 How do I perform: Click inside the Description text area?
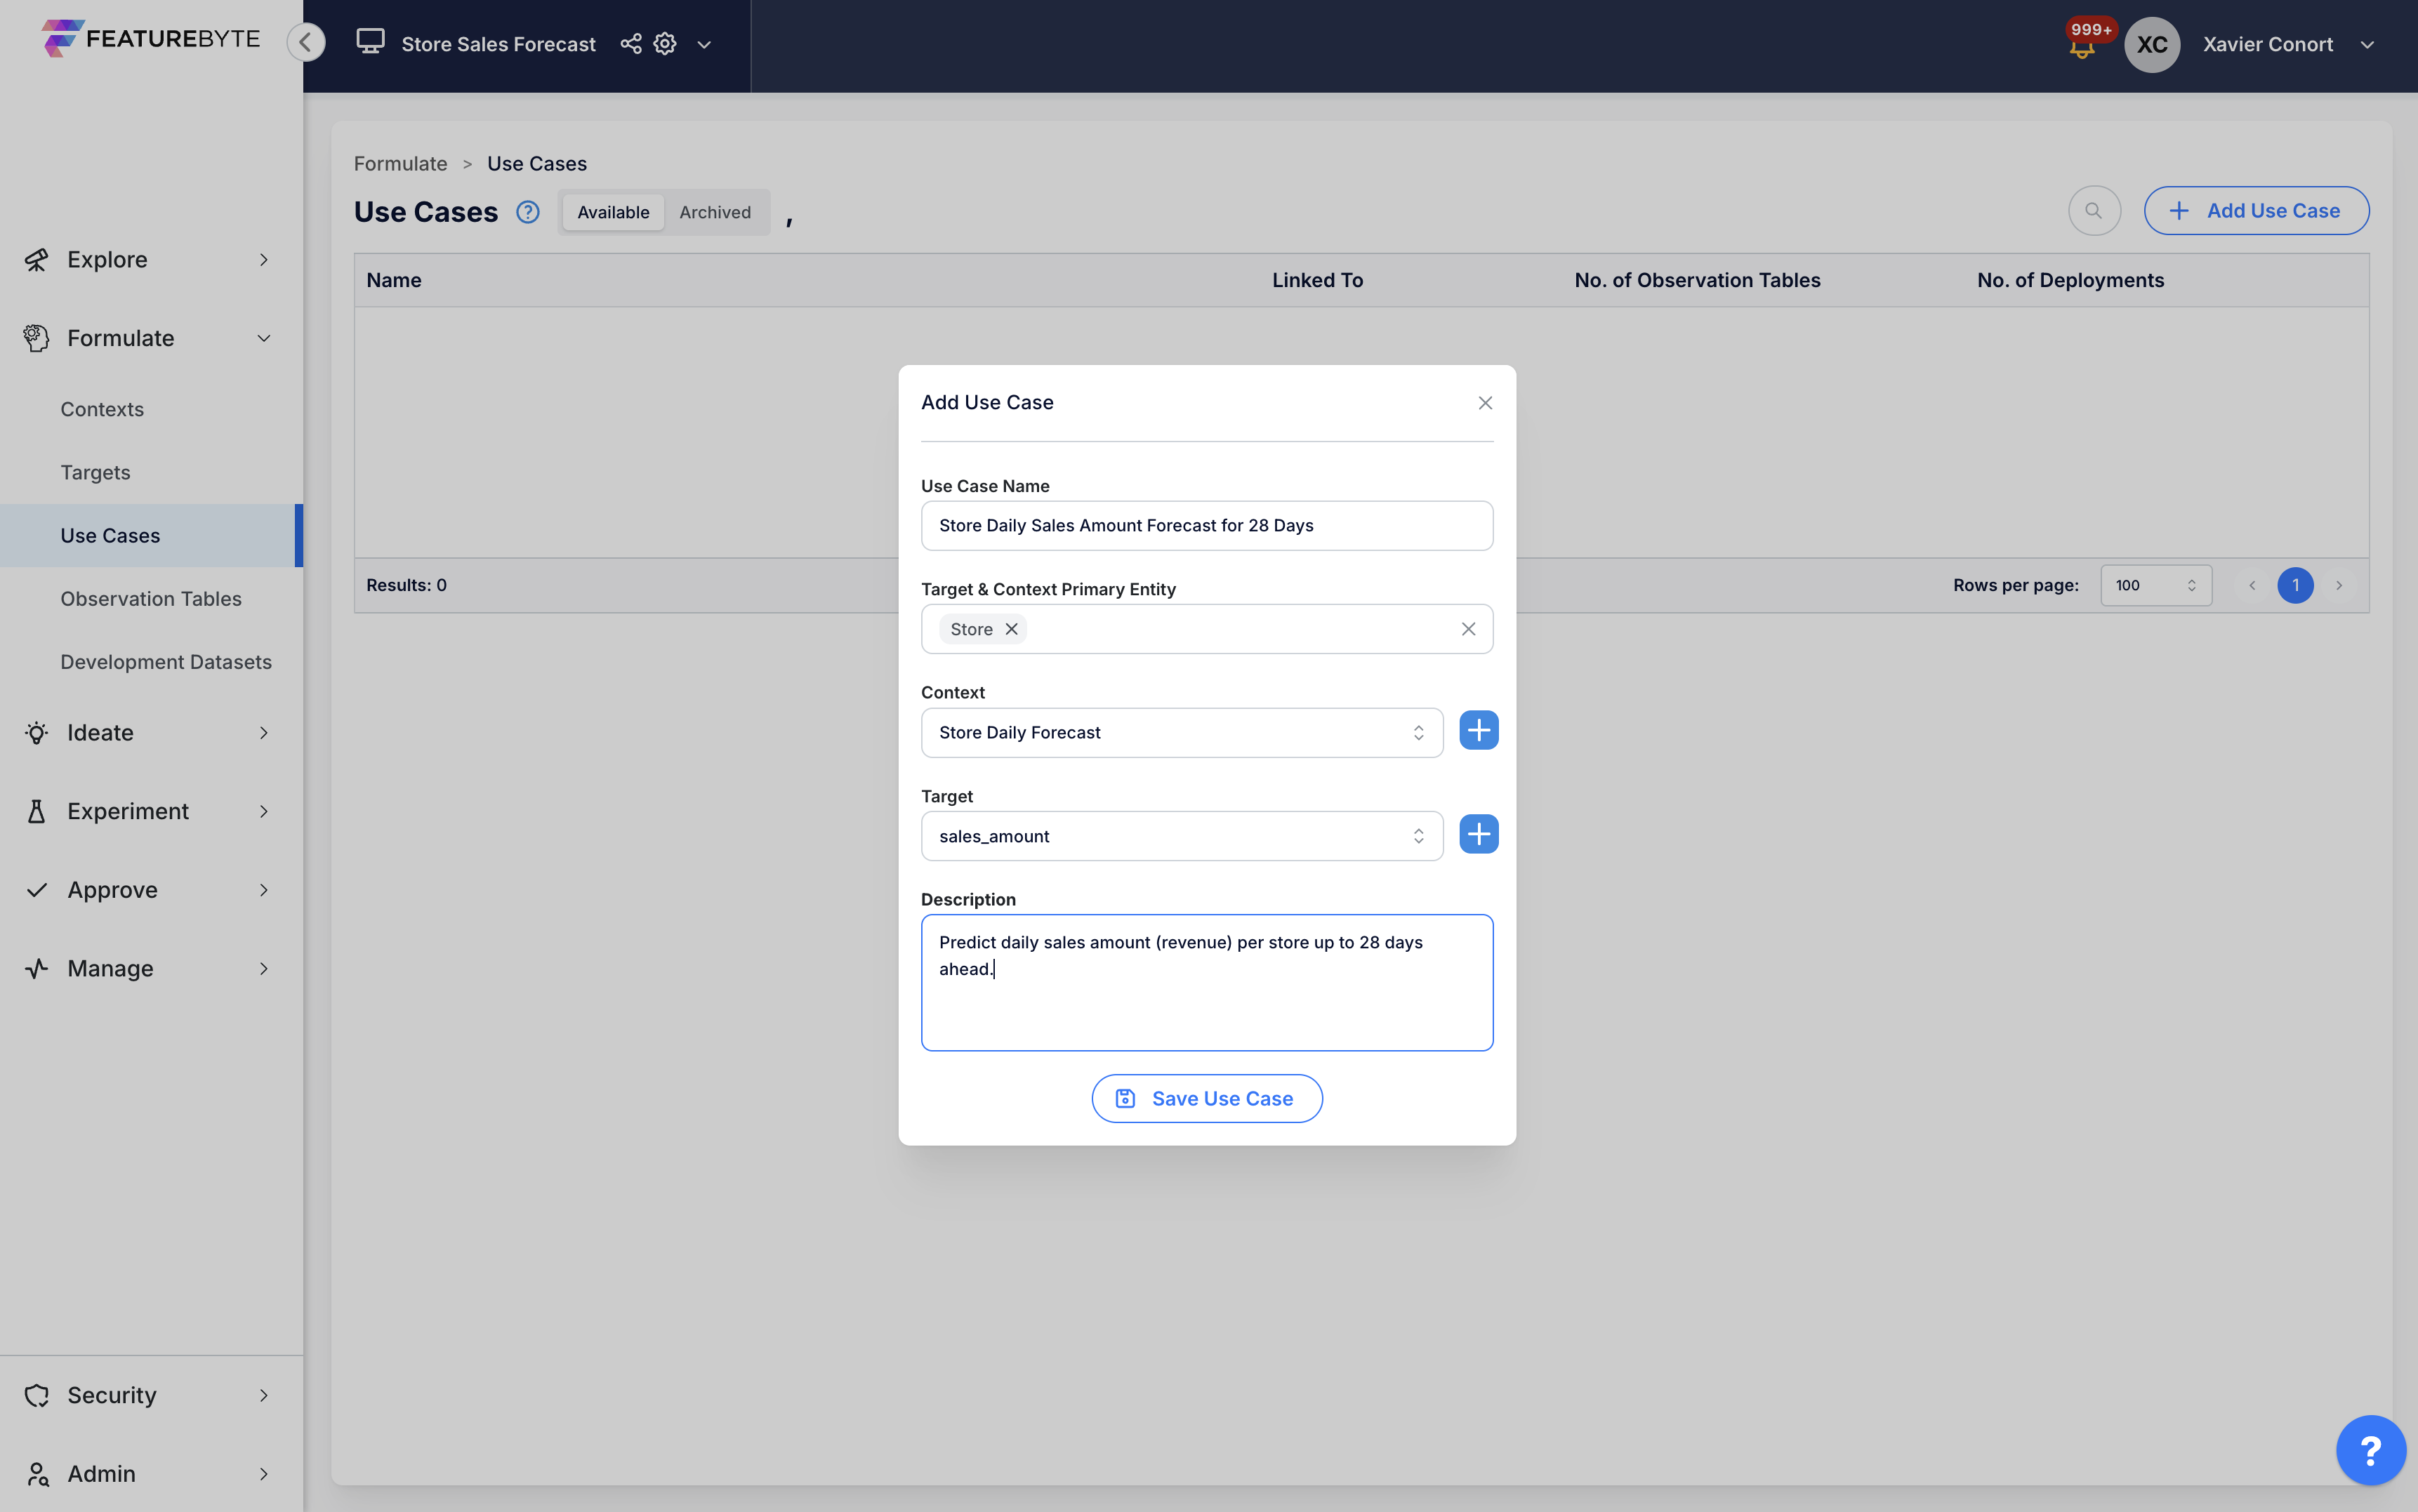[x=1206, y=983]
